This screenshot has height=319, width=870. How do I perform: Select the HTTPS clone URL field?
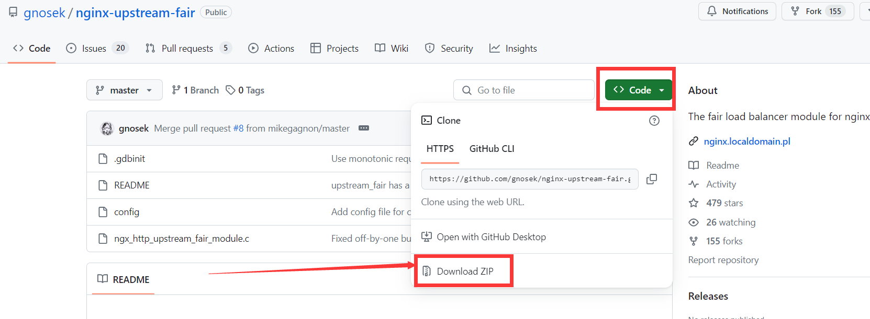coord(530,179)
